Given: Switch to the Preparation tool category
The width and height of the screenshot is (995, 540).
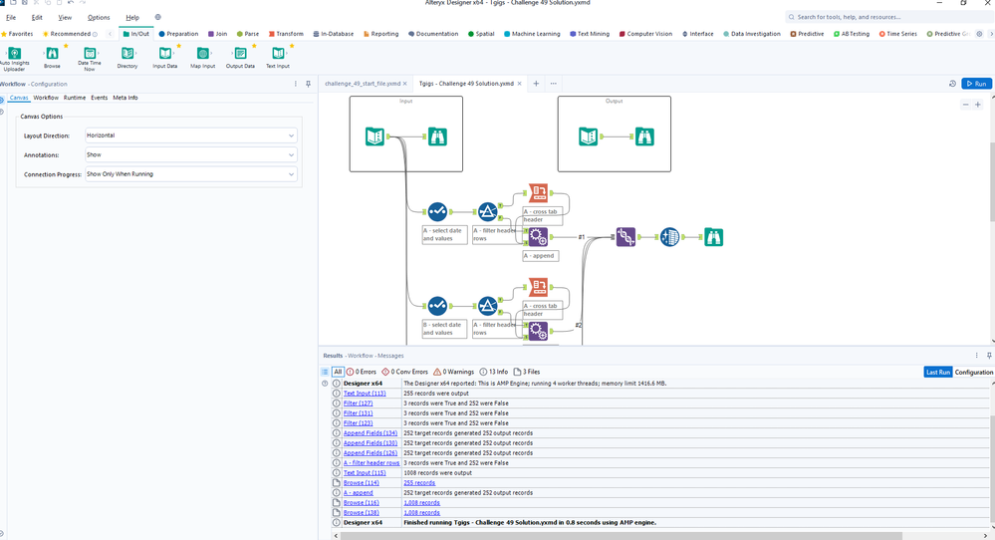Looking at the screenshot, I should 178,34.
